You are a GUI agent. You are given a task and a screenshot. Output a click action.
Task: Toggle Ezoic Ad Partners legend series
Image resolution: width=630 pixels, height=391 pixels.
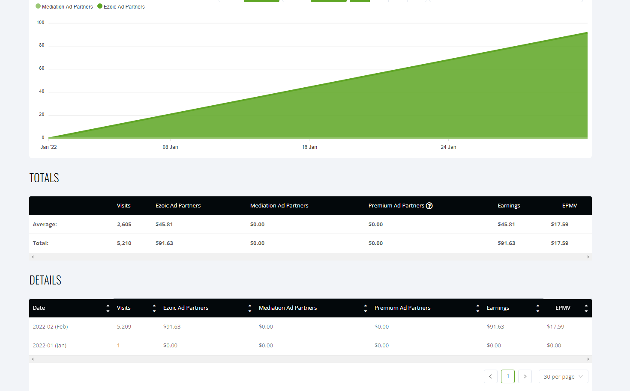121,7
